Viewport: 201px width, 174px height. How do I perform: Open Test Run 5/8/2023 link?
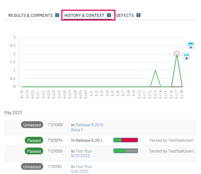[83, 169]
